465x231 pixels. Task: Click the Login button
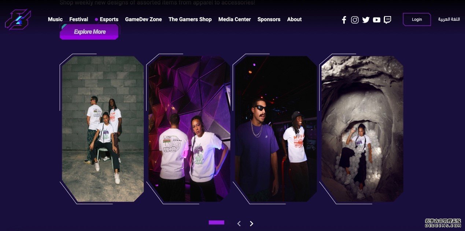[417, 19]
